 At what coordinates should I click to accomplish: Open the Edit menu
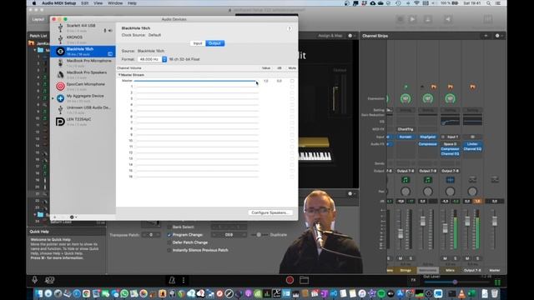(x=84, y=3)
